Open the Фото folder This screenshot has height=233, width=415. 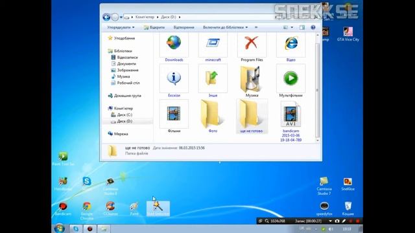(x=213, y=116)
